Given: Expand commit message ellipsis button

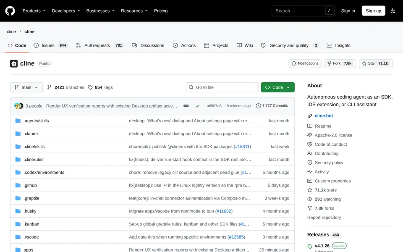Looking at the screenshot, I should coord(186,106).
